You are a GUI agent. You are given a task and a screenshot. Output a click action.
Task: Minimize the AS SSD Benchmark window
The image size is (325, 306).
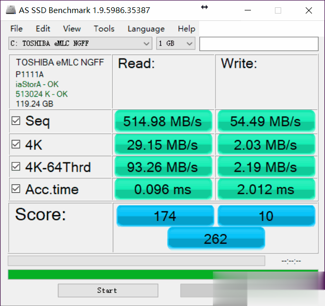(x=247, y=10)
